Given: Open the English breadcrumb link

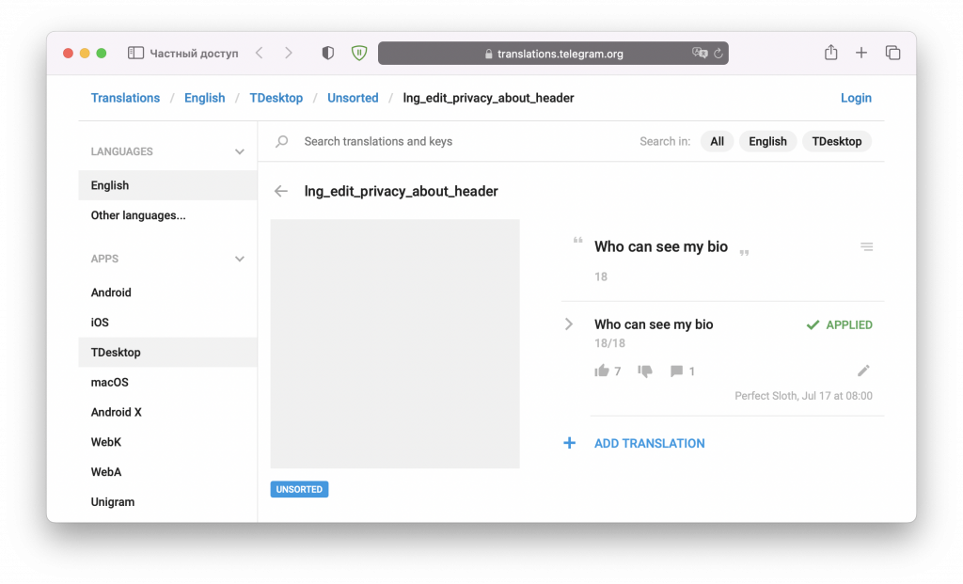Looking at the screenshot, I should click(x=204, y=98).
